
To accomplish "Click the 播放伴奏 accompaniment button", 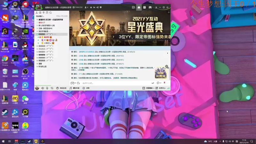I will pyautogui.click(x=75, y=88).
